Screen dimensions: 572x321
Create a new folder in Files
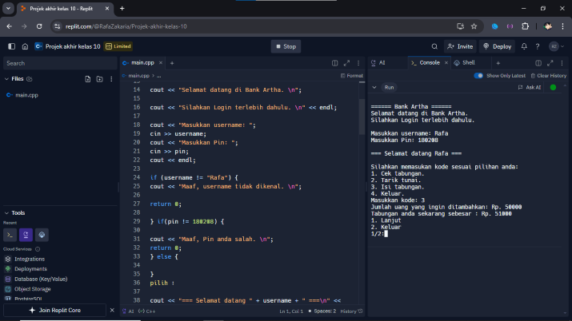click(98, 79)
